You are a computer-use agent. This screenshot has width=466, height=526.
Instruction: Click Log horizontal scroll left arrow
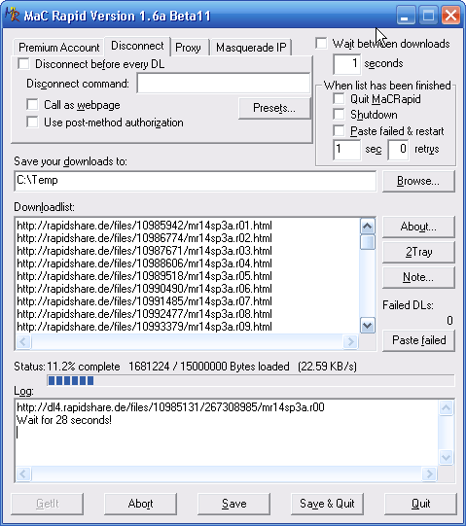[23, 473]
